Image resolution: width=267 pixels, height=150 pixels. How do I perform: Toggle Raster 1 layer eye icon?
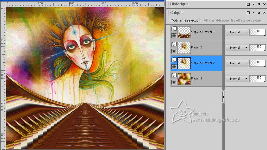[174, 82]
